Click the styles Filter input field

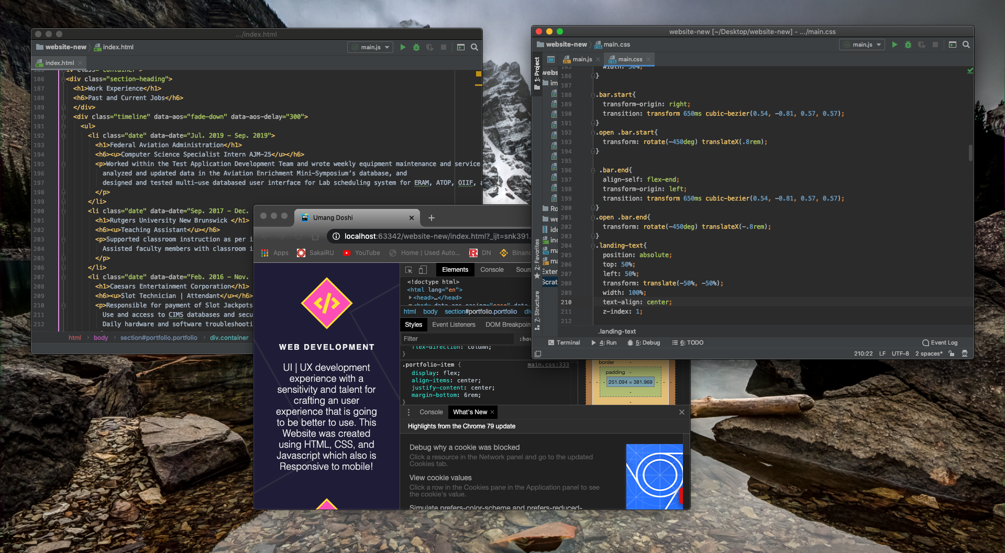[x=457, y=339]
